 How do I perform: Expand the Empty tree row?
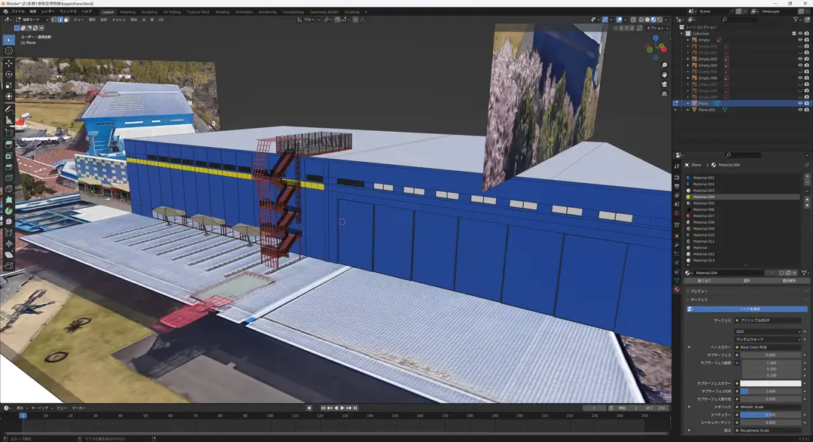688,40
